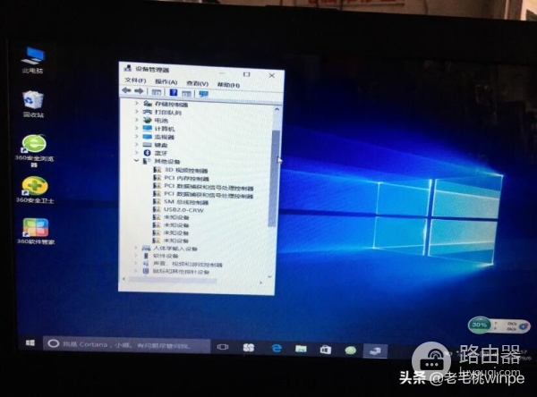The height and width of the screenshot is (397, 537).
Task: Open the 回收站 recycle bin icon
Action: [34, 100]
